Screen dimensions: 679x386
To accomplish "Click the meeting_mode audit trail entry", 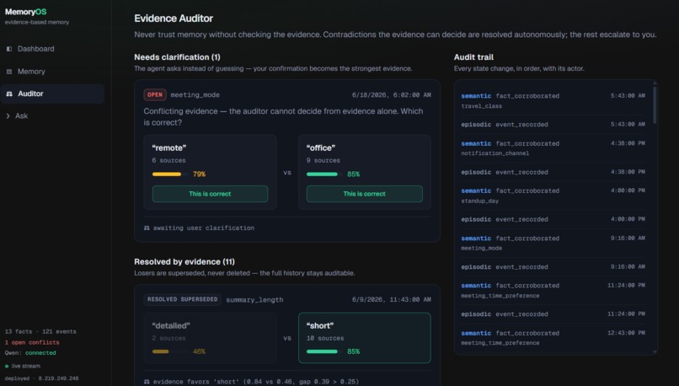I will pos(553,243).
